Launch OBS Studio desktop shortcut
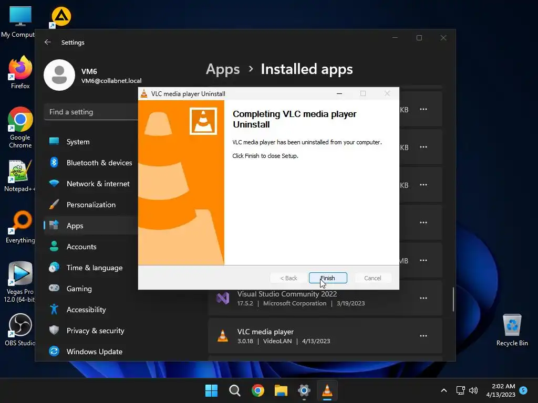The height and width of the screenshot is (403, 538). (x=20, y=330)
